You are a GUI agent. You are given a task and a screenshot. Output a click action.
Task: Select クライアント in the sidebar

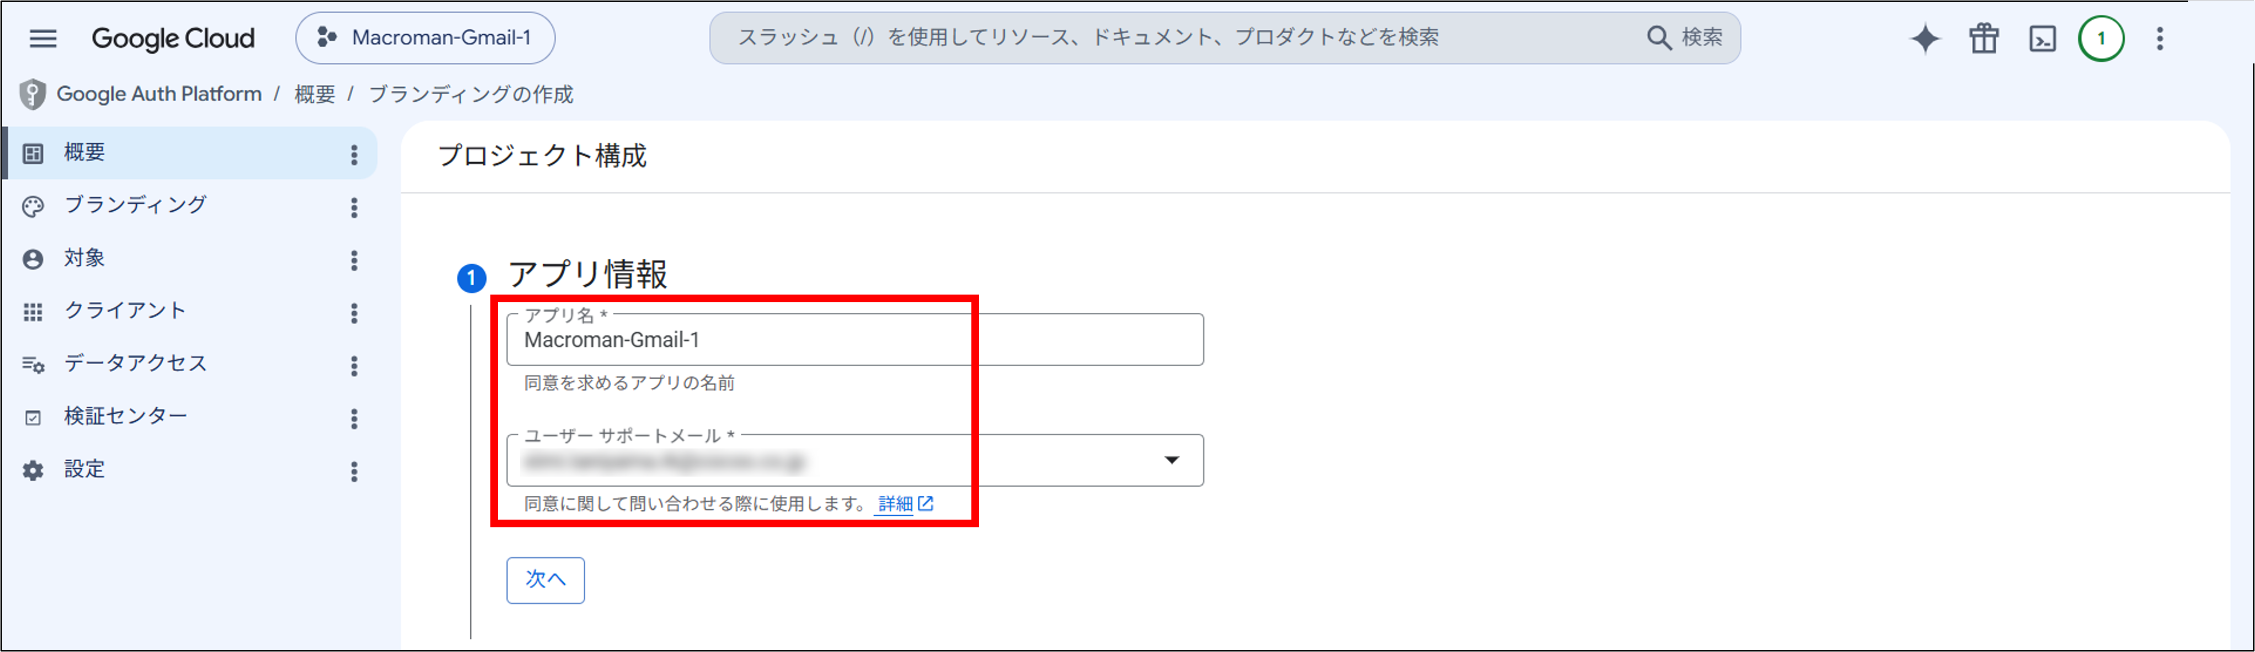[191, 312]
